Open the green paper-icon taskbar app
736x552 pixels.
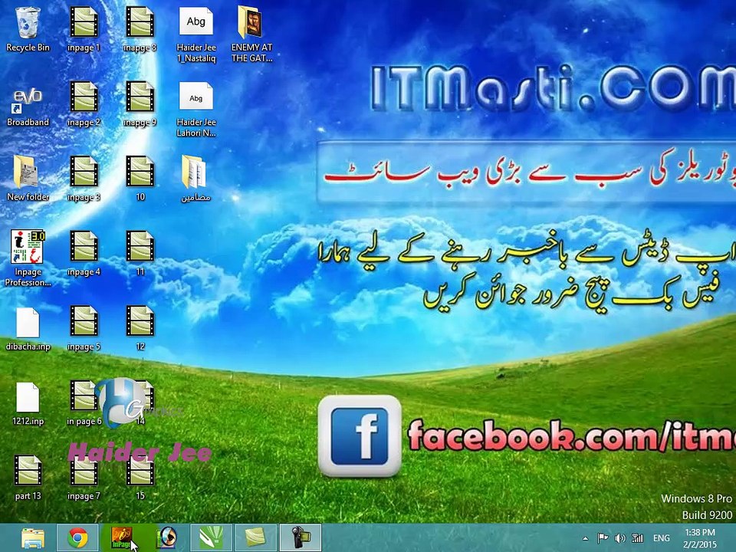click(256, 538)
